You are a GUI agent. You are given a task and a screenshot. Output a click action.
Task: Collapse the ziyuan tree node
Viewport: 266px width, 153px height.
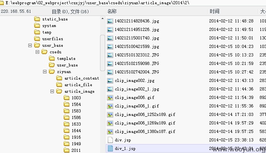coord(45,72)
